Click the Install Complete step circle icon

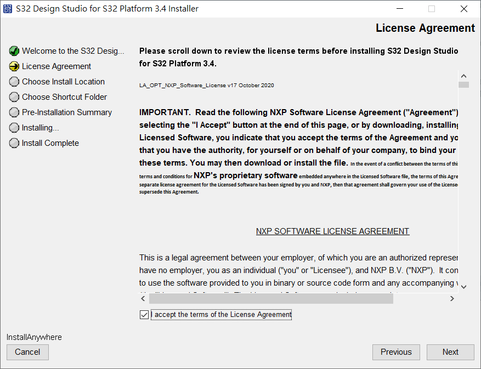coord(14,143)
